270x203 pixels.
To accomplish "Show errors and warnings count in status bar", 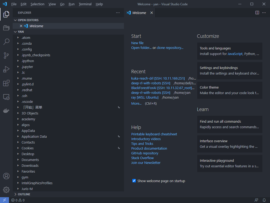I will point(18,200).
